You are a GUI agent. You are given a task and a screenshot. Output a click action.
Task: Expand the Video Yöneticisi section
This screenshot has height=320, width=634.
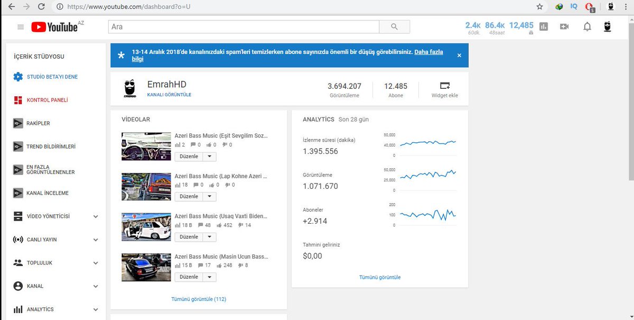pyautogui.click(x=96, y=216)
